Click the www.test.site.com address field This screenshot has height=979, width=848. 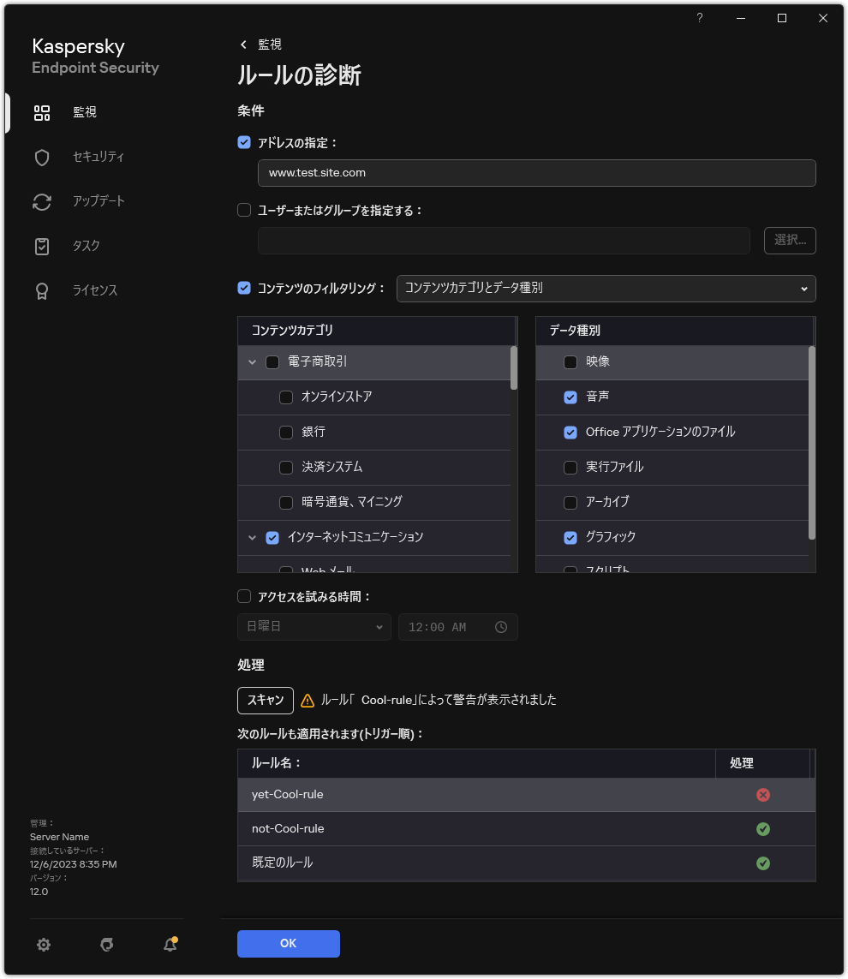click(x=536, y=173)
